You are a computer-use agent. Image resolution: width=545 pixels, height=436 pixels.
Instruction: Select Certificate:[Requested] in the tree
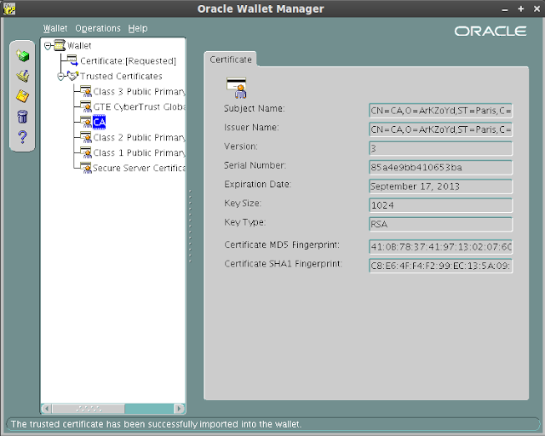[x=128, y=60]
